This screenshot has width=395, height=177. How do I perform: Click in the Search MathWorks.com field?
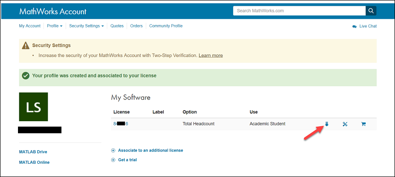(x=299, y=11)
